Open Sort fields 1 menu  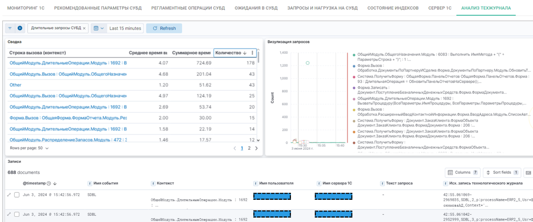point(502,172)
